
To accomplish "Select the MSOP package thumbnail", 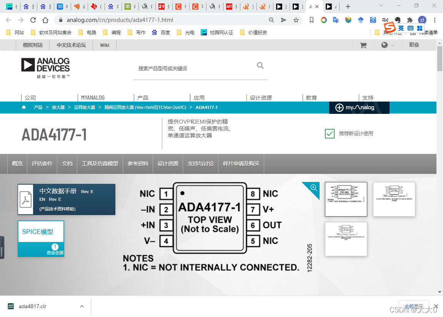I will [394, 199].
